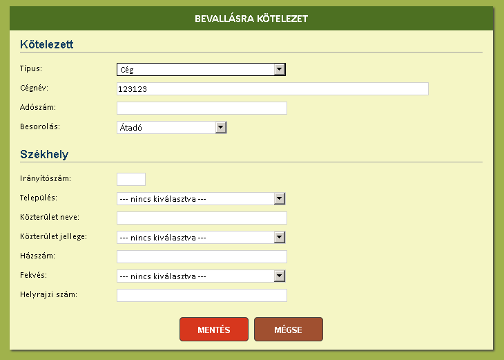Click the Közterület neve: label

[x=50, y=217]
